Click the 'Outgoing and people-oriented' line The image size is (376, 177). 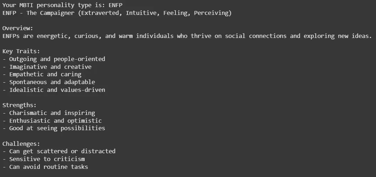click(x=54, y=59)
